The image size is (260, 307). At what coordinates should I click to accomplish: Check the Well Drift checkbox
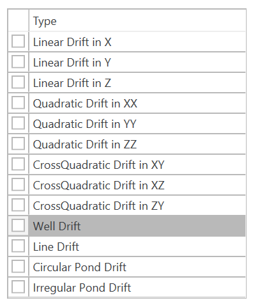tap(18, 226)
